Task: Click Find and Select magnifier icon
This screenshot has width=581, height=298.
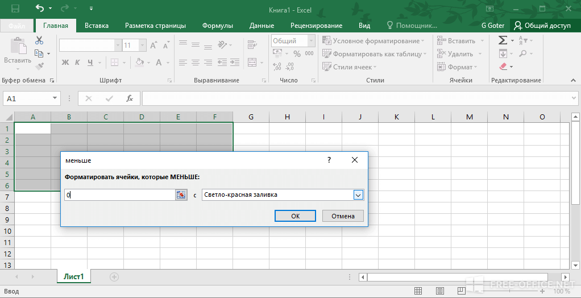Action: pyautogui.click(x=523, y=54)
